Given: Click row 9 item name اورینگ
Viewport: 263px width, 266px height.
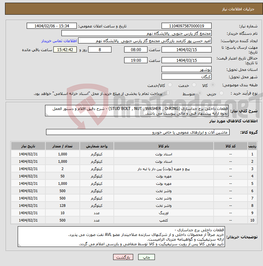Looking at the screenshot, I should pyautogui.click(x=164, y=213).
